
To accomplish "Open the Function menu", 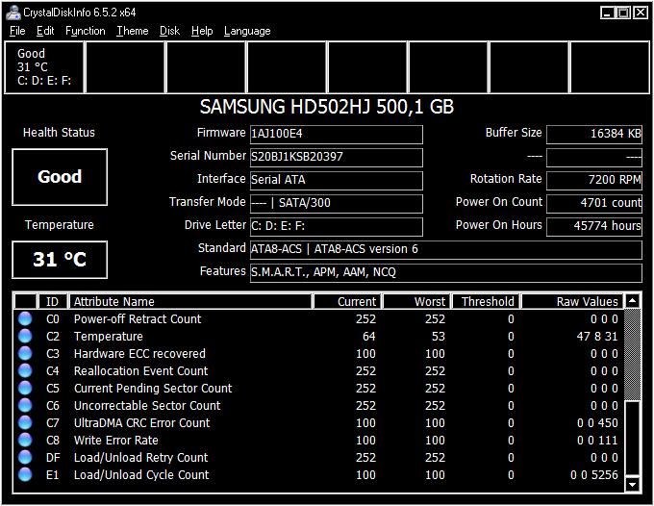I will click(85, 31).
